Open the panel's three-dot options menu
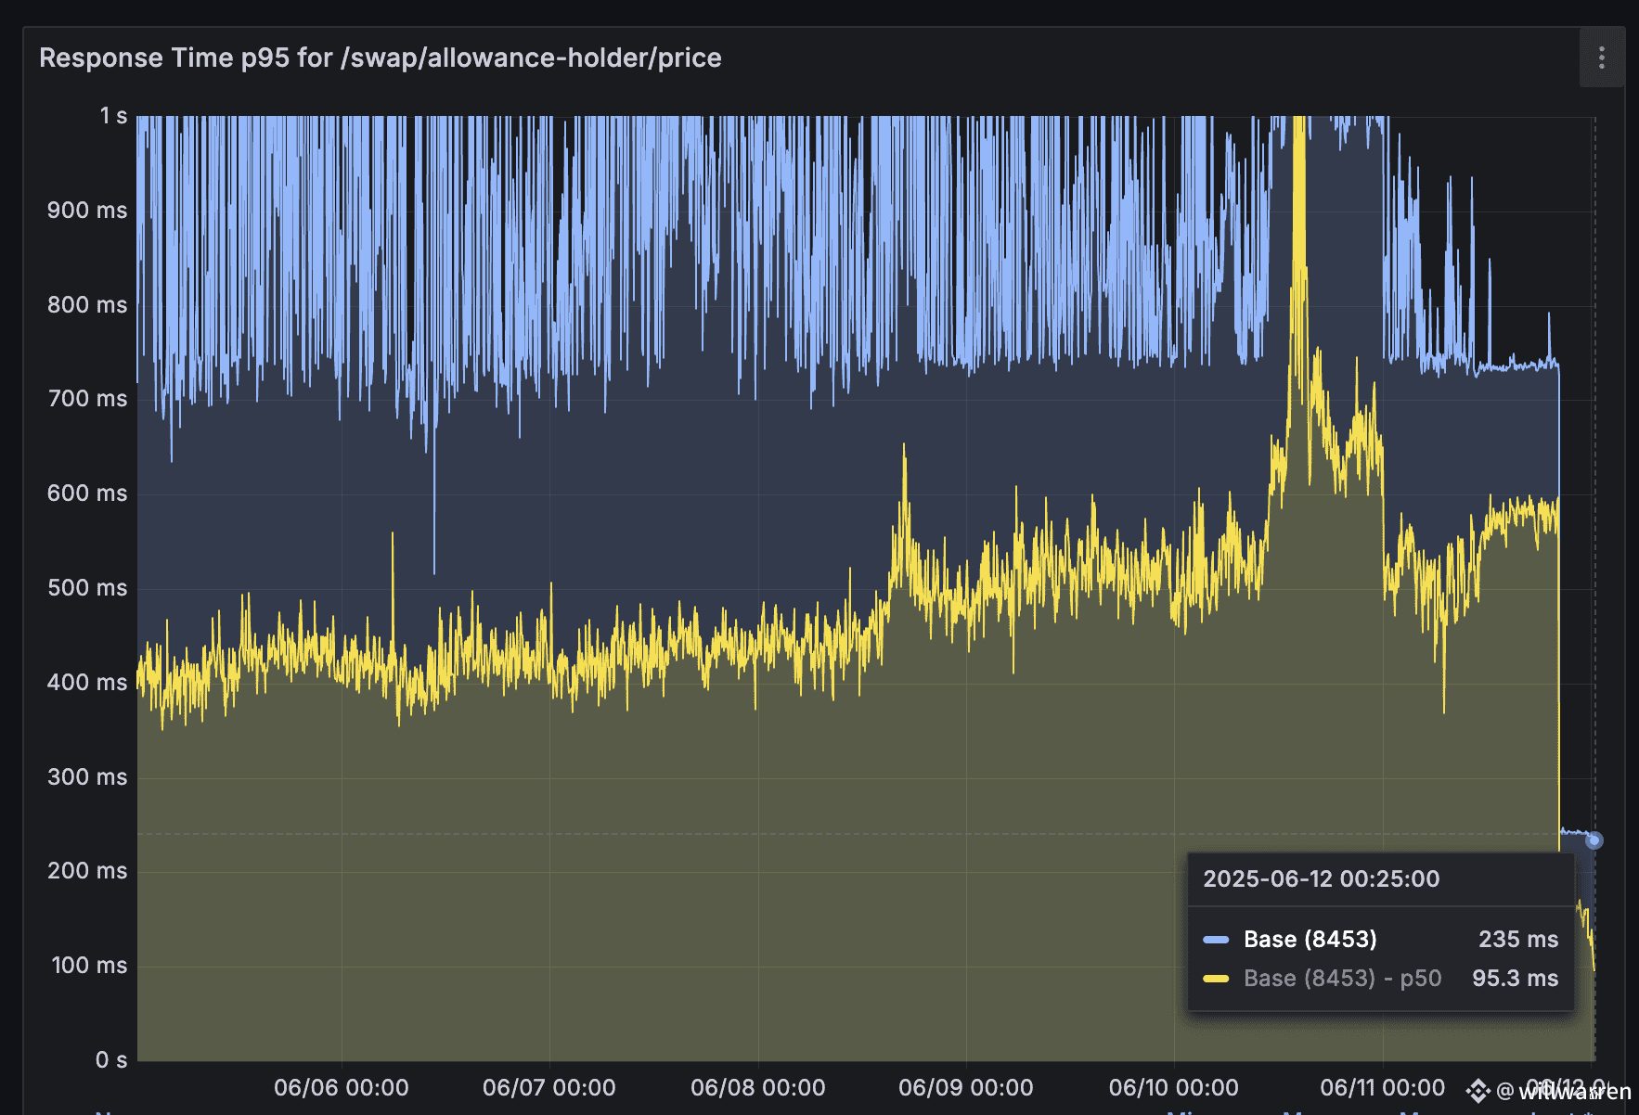Screen dimensions: 1639x1115 (1601, 58)
